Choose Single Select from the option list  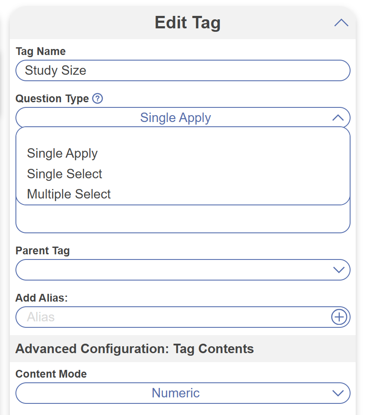pyautogui.click(x=64, y=174)
